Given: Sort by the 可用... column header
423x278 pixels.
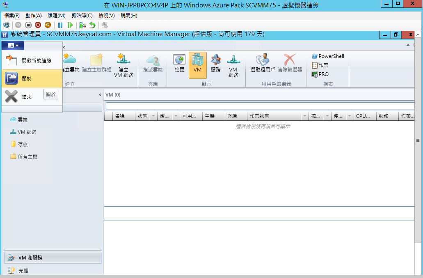Looking at the screenshot, I should click(x=191, y=116).
